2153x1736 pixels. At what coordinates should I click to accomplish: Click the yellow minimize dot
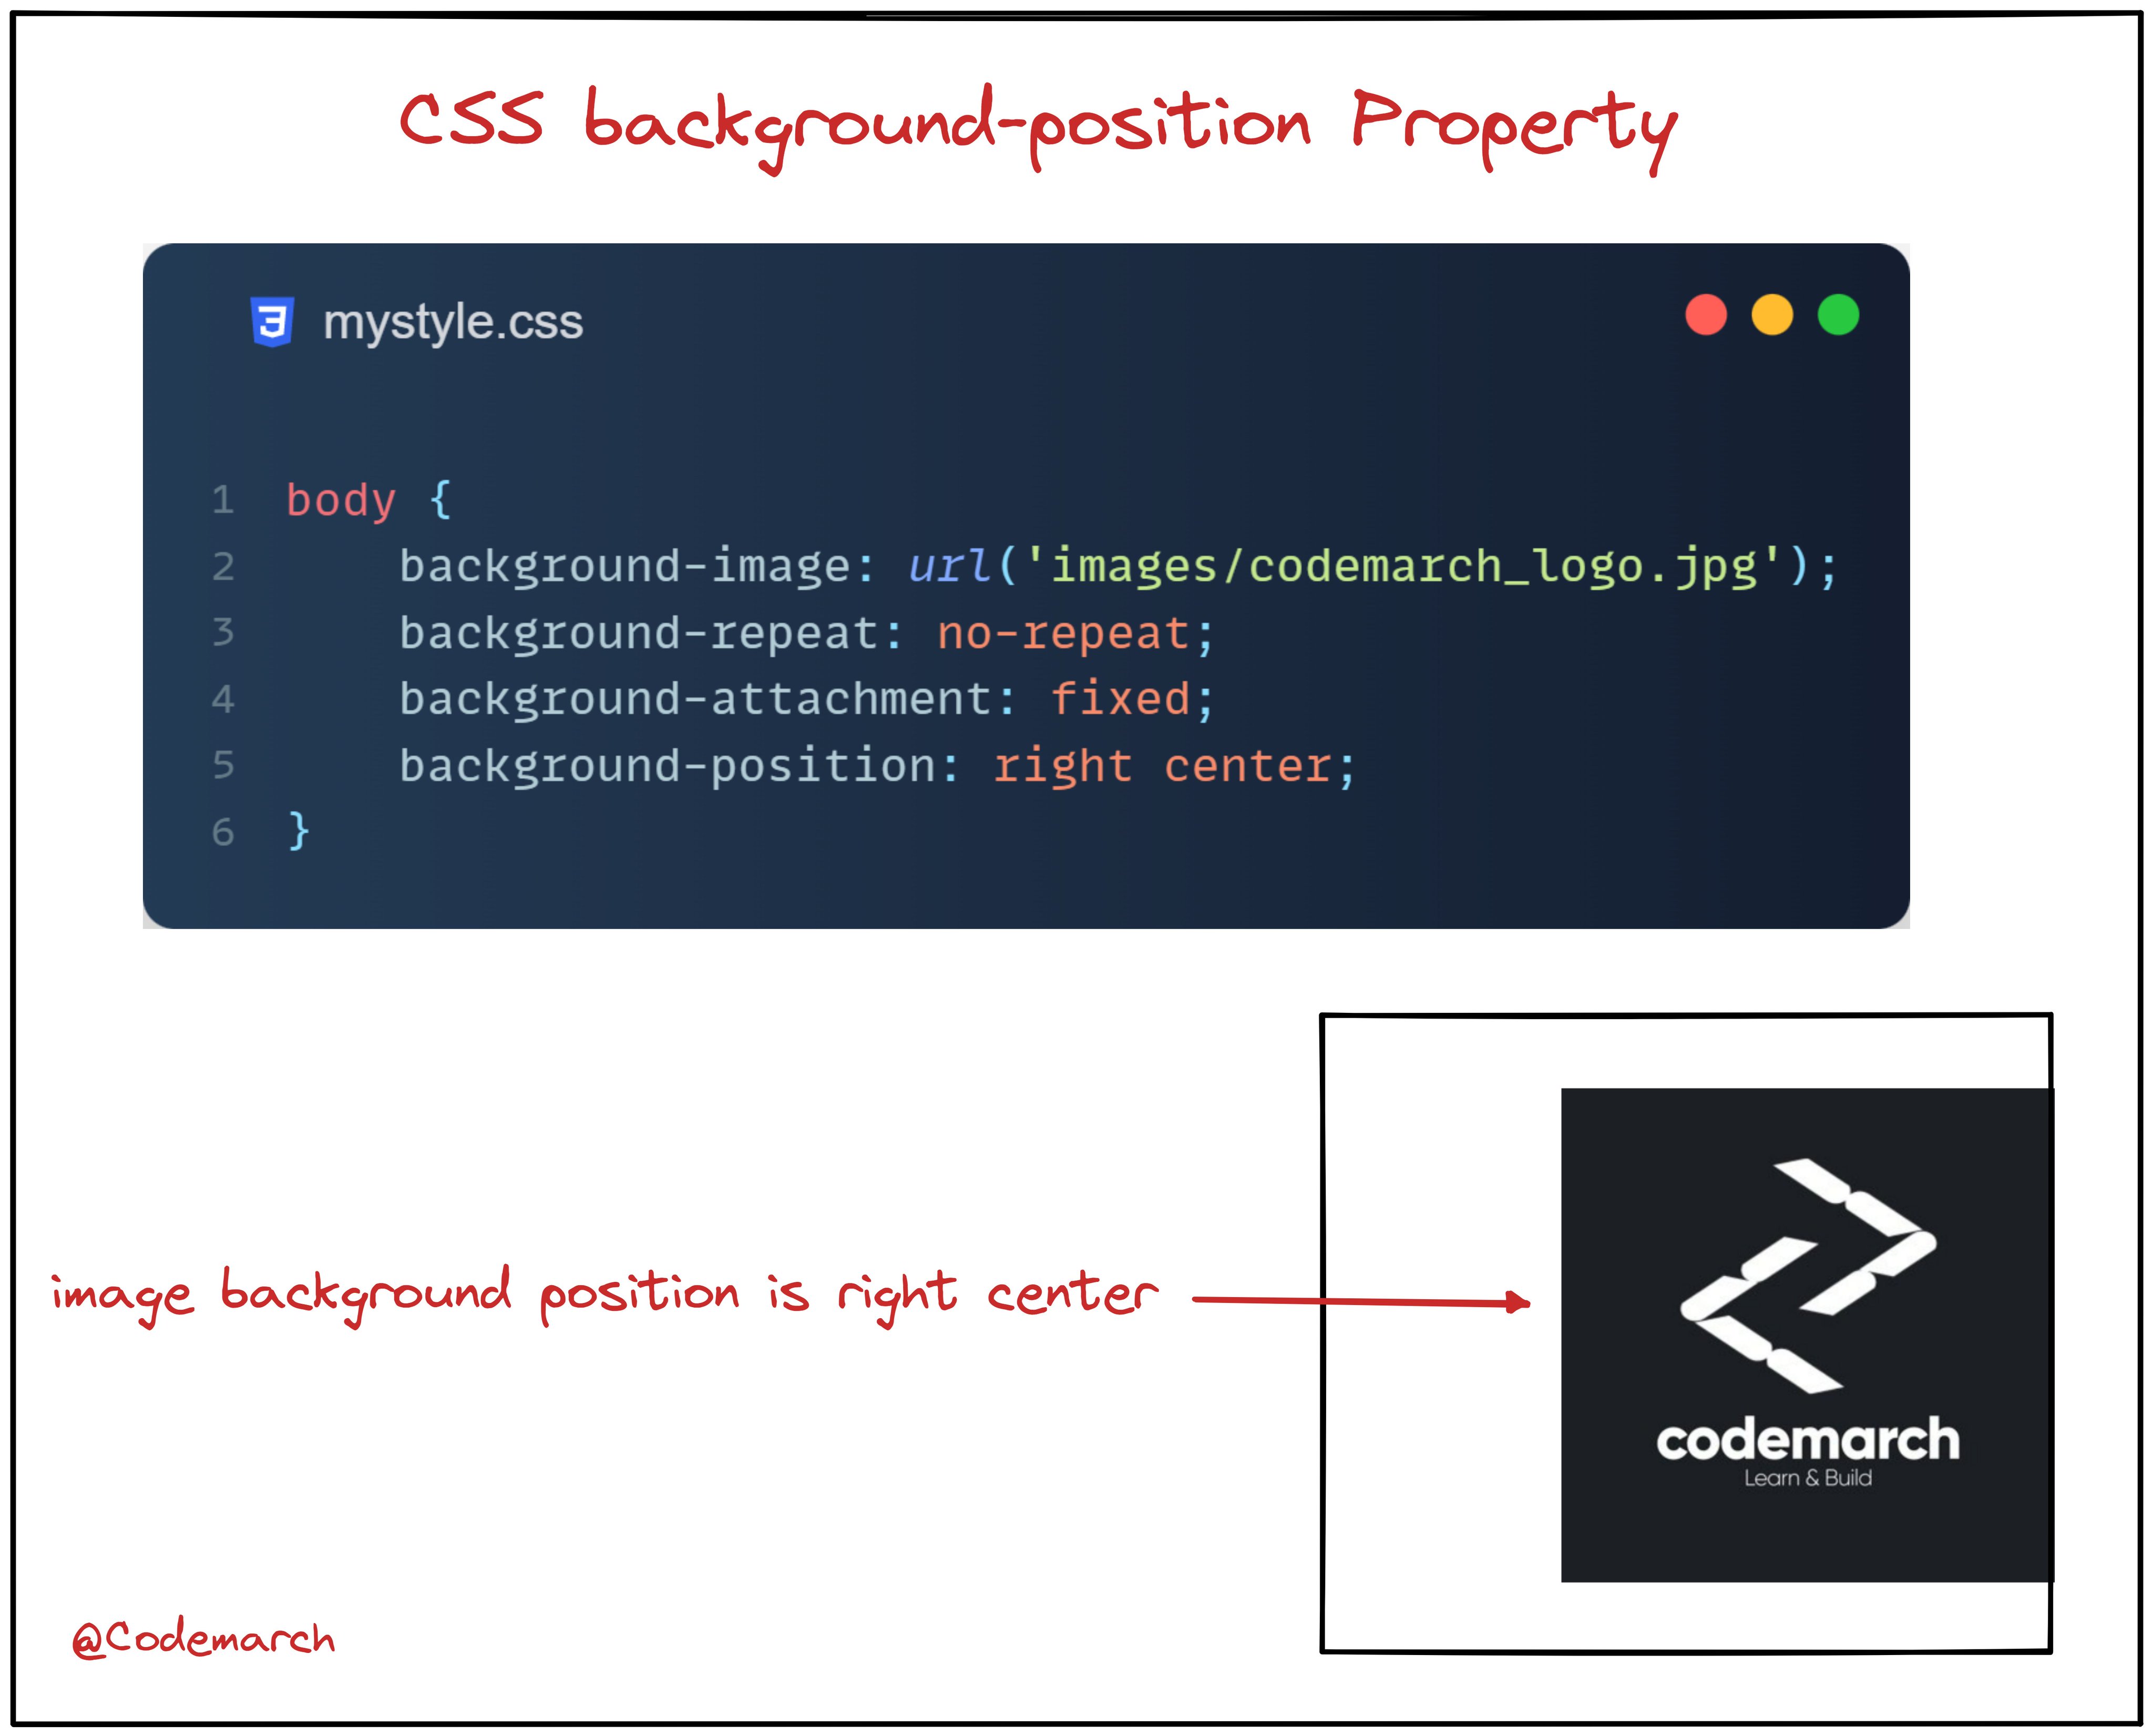tap(1771, 314)
